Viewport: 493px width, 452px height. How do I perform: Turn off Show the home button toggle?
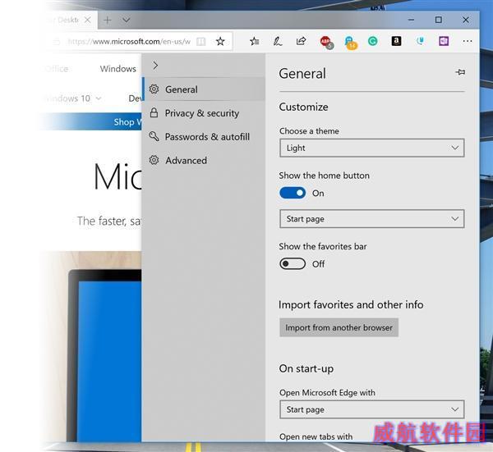[x=293, y=193]
